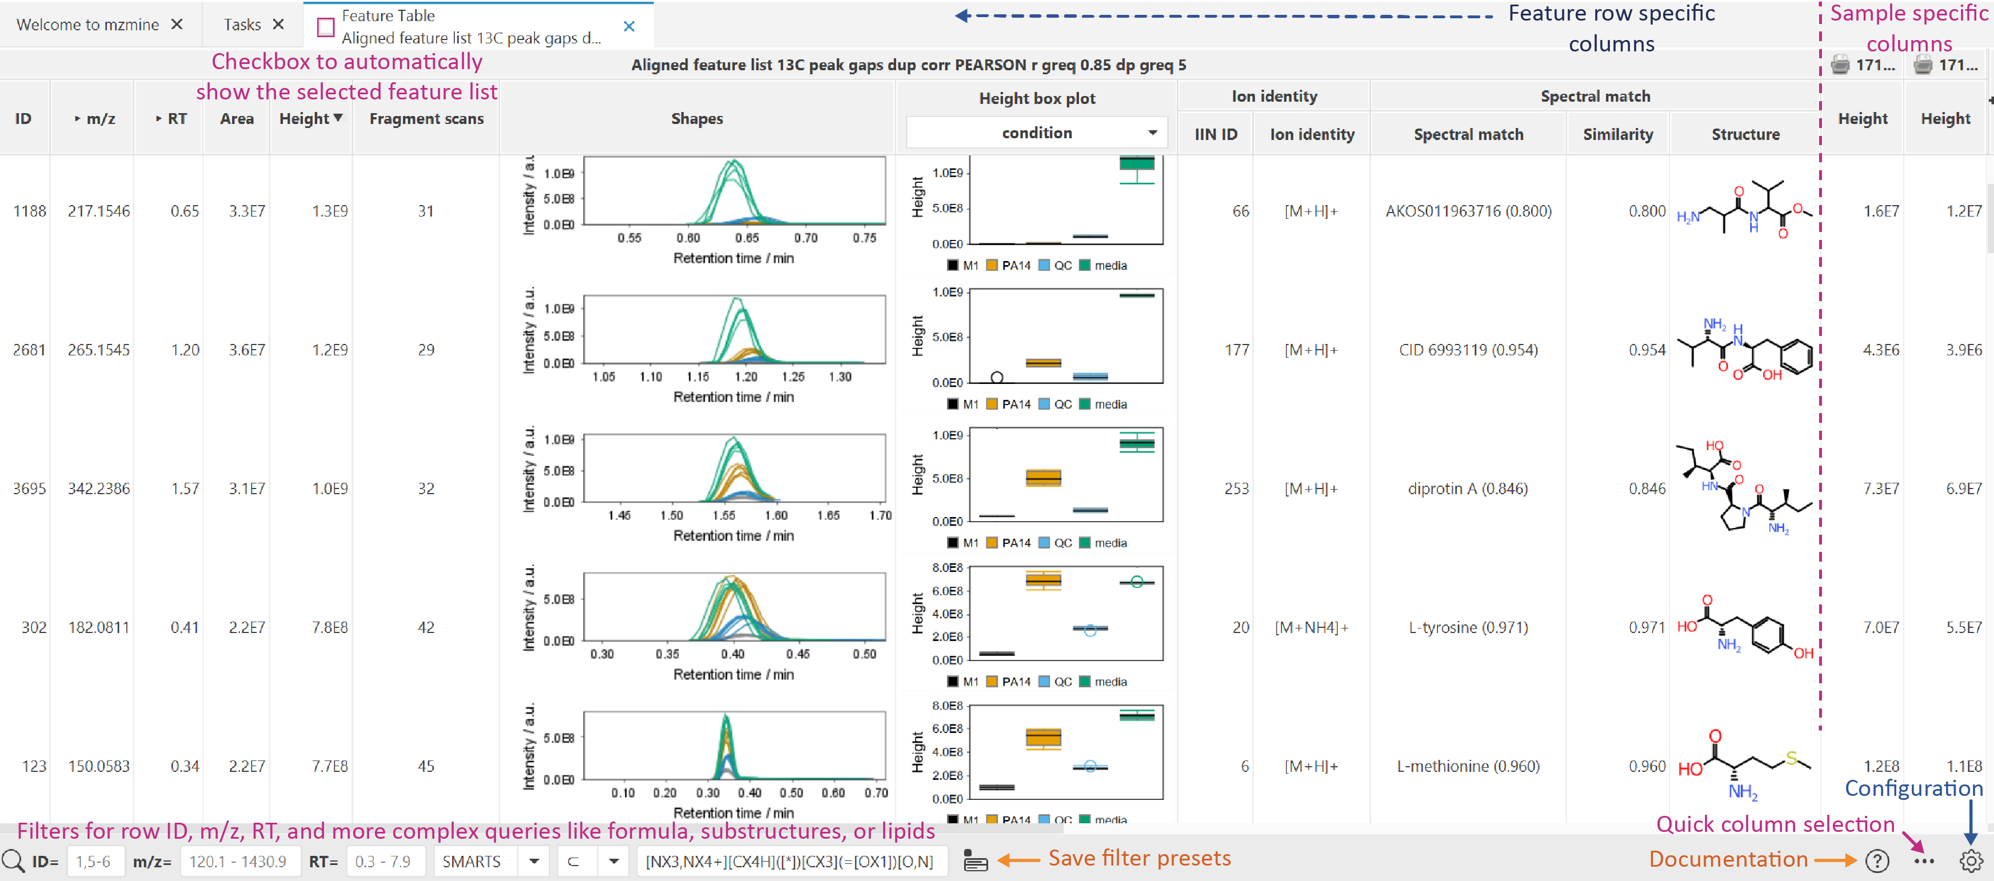Click the m/z range filter field
Screen dimensions: 1994x881
tap(240, 861)
